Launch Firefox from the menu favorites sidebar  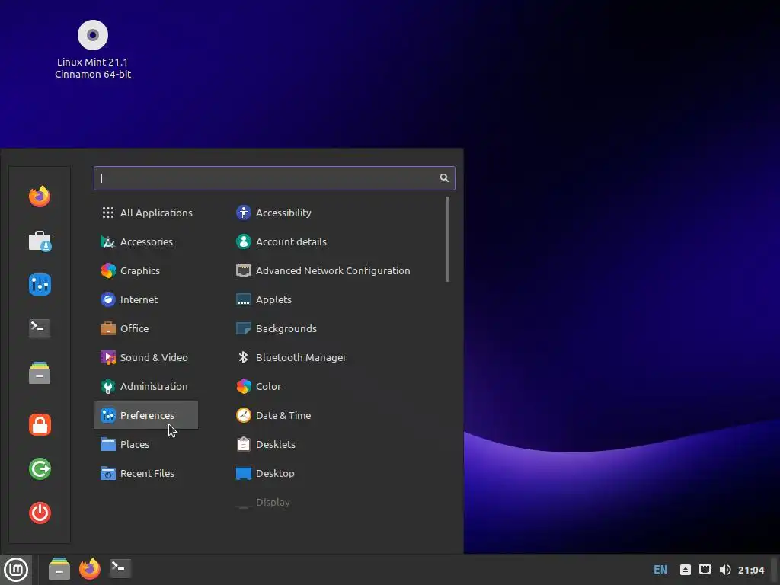tap(40, 197)
